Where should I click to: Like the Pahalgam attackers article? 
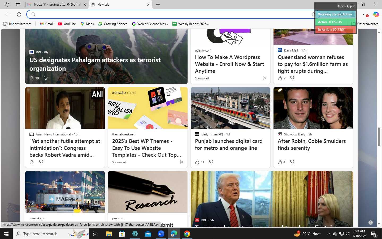[32, 78]
